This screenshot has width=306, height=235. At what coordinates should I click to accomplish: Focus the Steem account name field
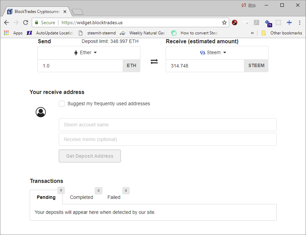coord(168,125)
